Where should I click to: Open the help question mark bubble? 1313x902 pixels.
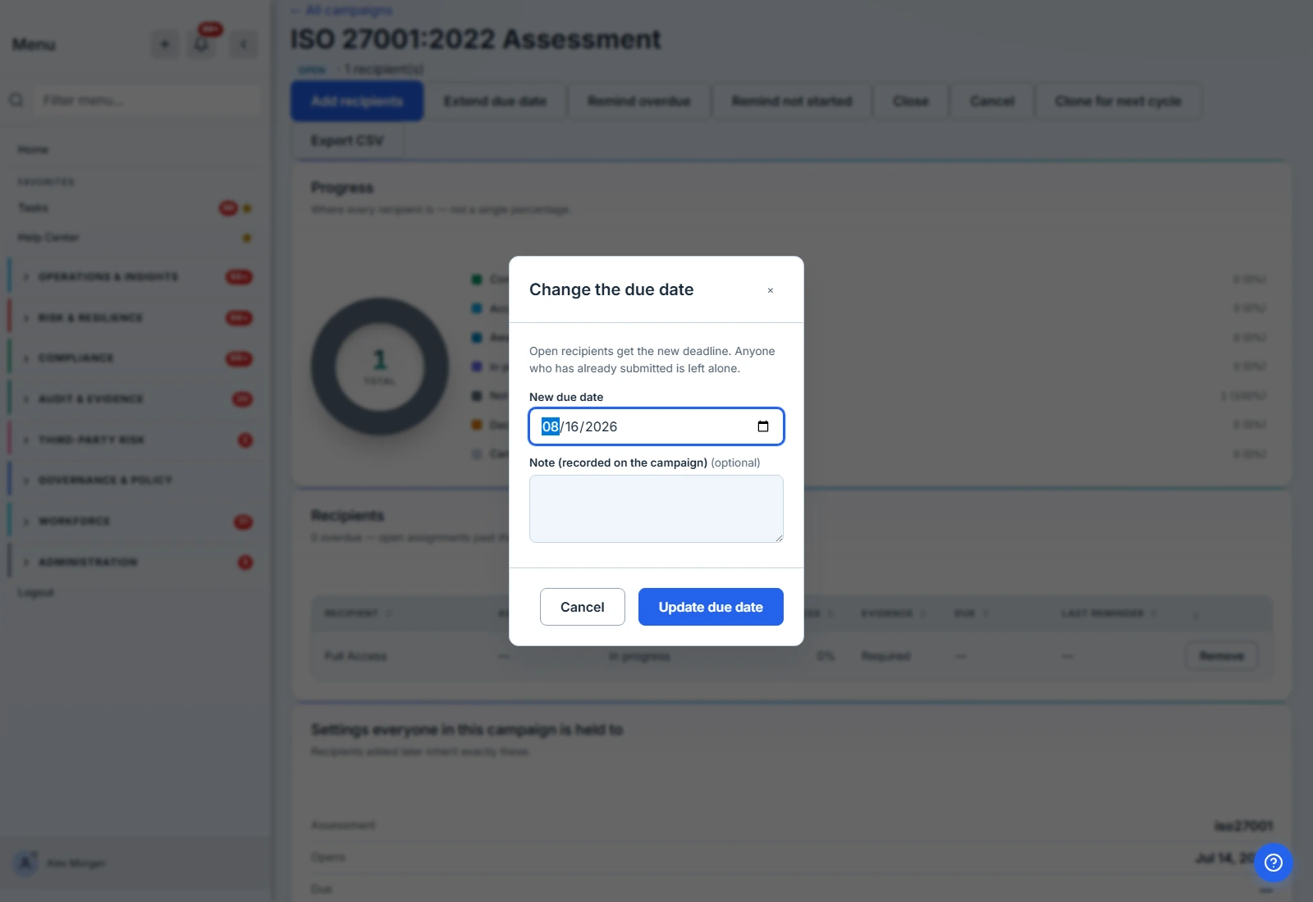pos(1274,863)
